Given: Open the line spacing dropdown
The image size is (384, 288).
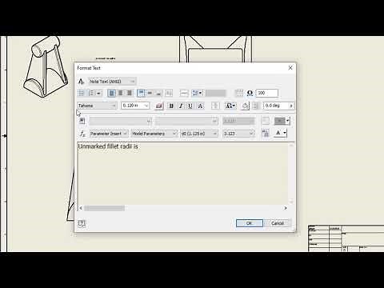Looking at the screenshot, I should (198, 93).
